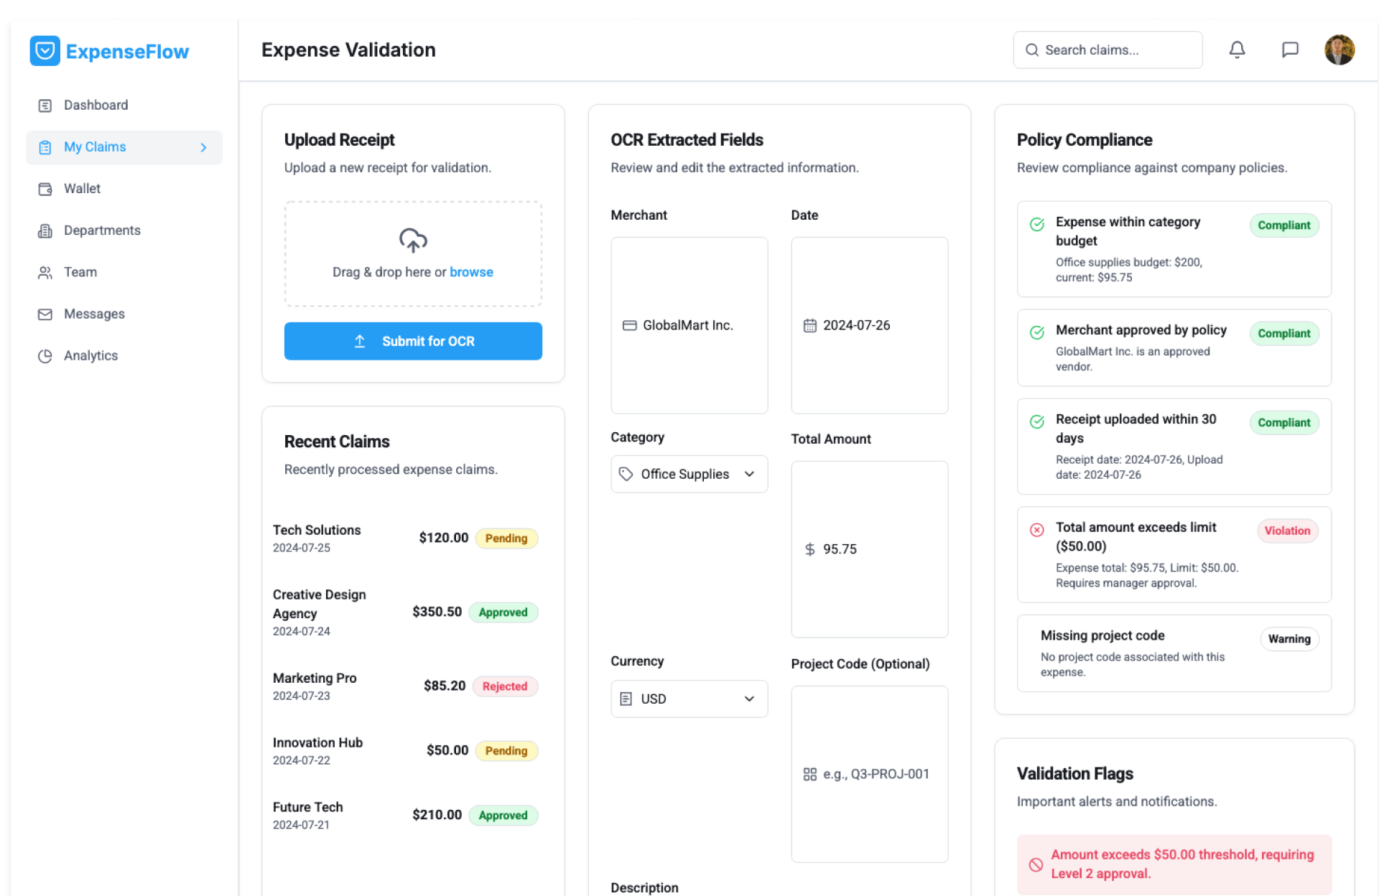Open Messages in sidebar menu

coord(94,314)
